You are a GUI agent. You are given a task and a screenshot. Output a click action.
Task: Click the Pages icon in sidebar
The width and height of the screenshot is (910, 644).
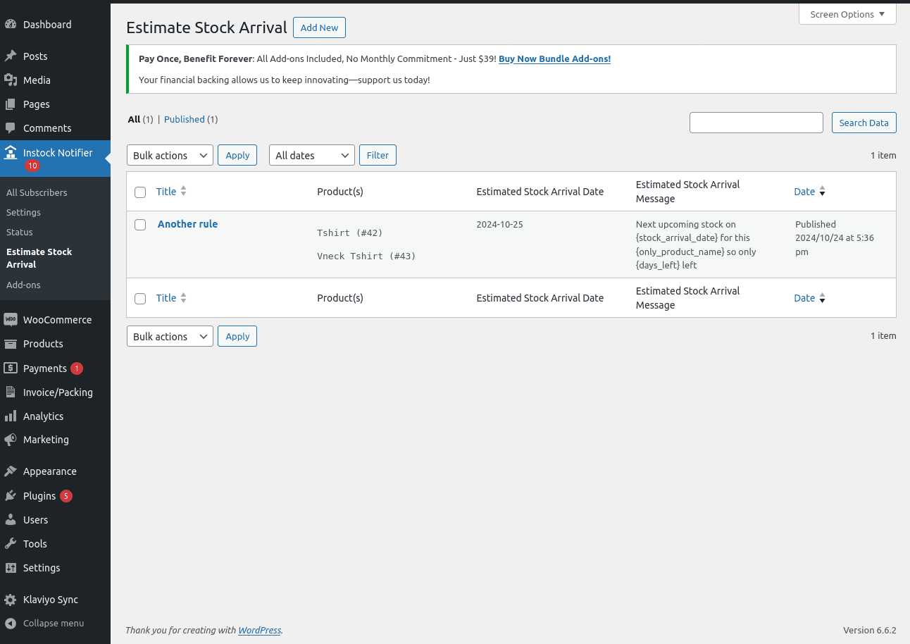point(11,104)
